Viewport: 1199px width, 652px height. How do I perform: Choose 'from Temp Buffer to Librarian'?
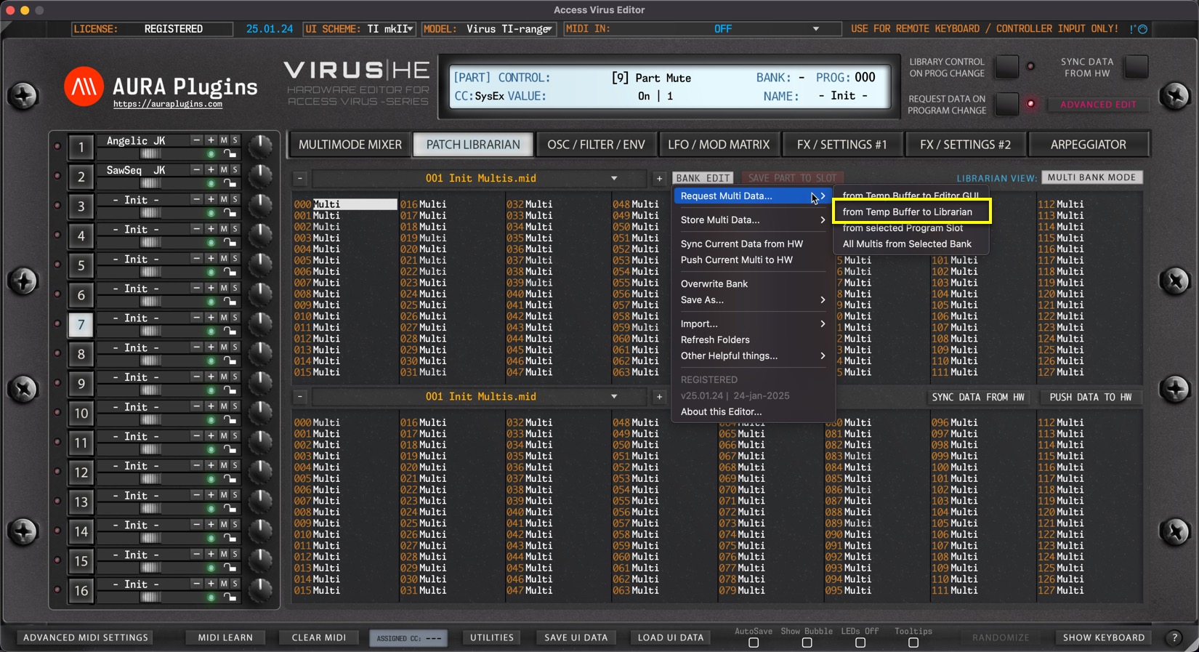tap(907, 212)
